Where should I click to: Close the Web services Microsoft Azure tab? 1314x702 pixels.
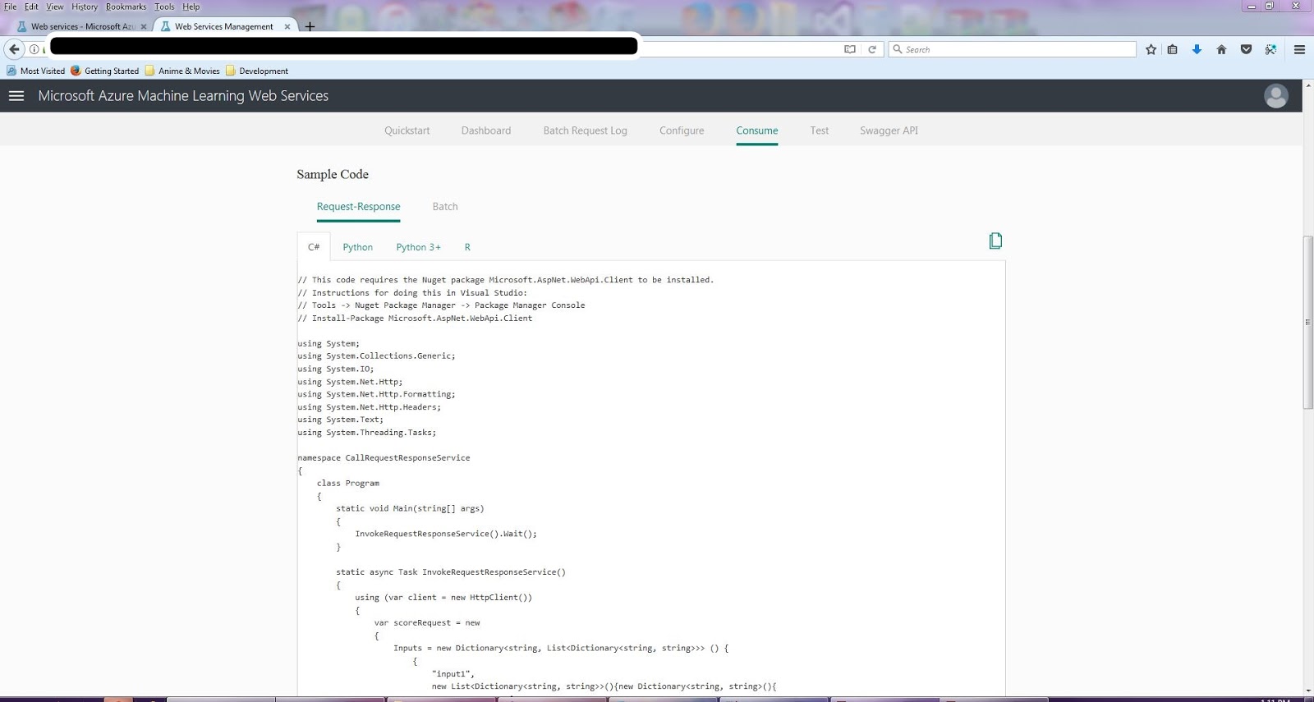144,26
